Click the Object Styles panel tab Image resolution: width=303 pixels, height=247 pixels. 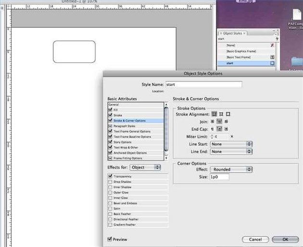pyautogui.click(x=232, y=33)
